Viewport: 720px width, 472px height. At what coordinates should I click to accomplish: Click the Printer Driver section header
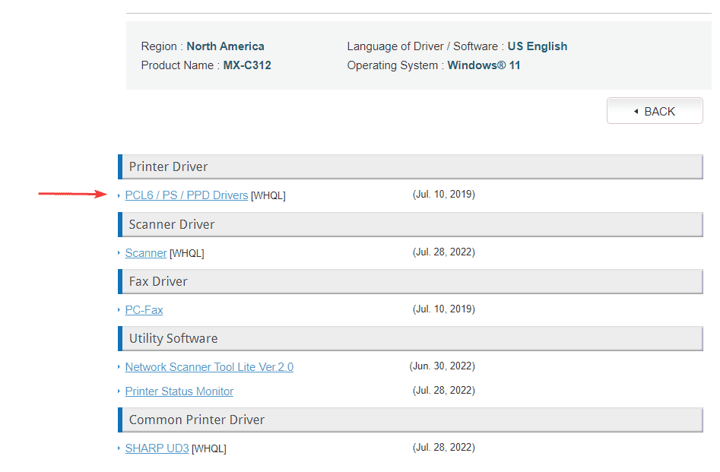click(168, 166)
